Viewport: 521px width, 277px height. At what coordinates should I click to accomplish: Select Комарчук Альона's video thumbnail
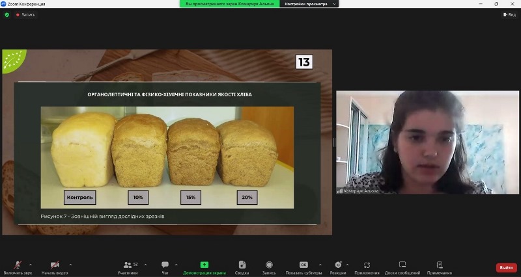pos(427,142)
